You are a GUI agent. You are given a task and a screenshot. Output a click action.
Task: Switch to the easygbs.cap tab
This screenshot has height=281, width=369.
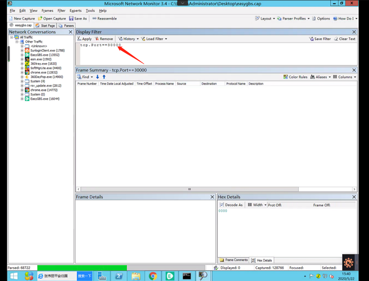(x=21, y=25)
